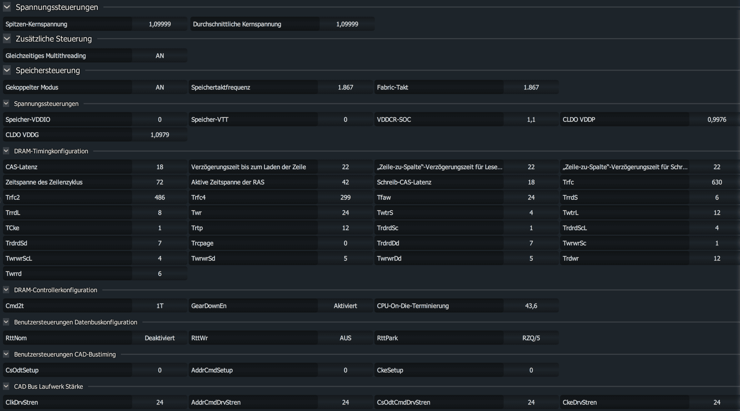Image resolution: width=740 pixels, height=411 pixels.
Task: Select ClkDrvStren value 24
Action: click(x=160, y=402)
